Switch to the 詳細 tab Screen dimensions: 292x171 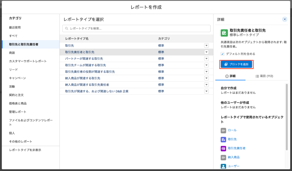coord(230,76)
